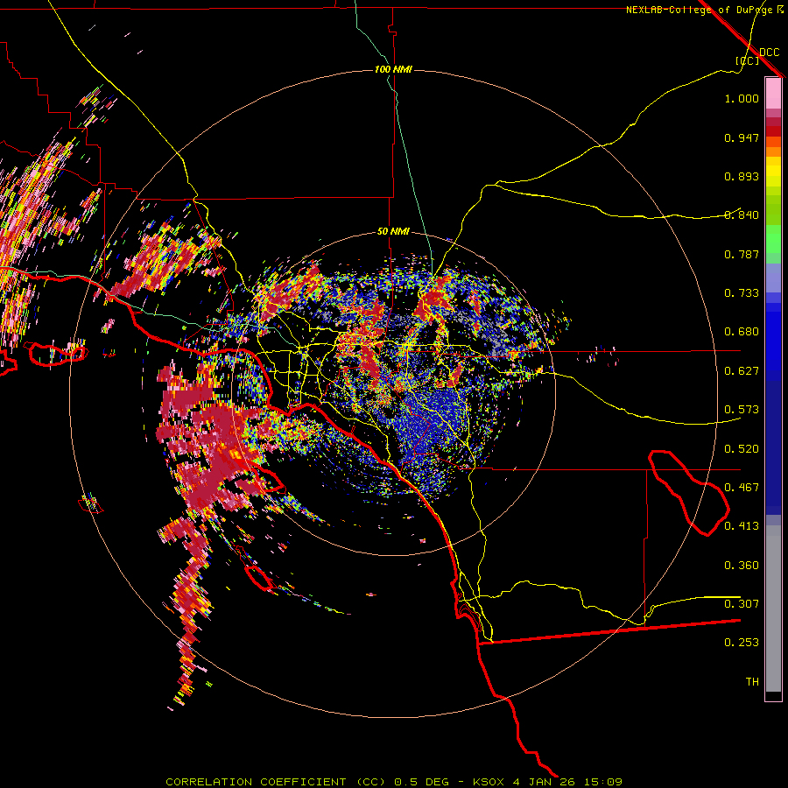The width and height of the screenshot is (788, 788).
Task: Select the 0.627 scale value
Action: (x=742, y=371)
